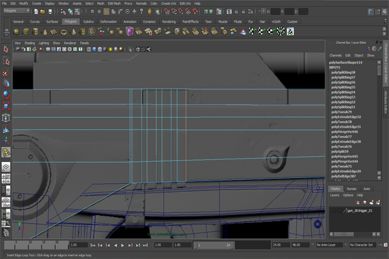Viewport: 389px width, 259px height.
Task: Toggle Select by hierarchy mode icon
Action: (64, 12)
